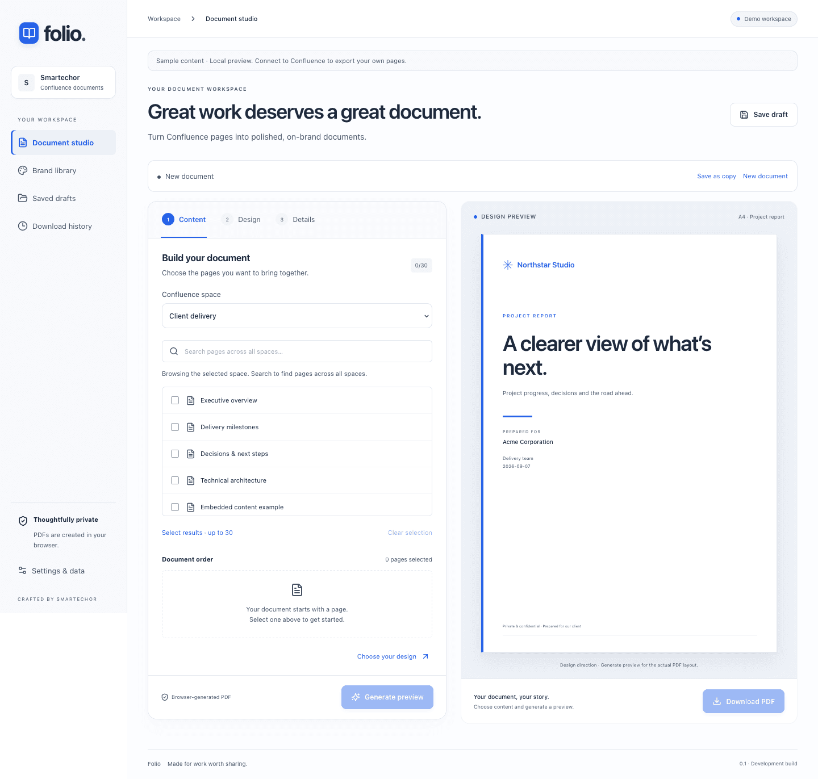Viewport: 818px width, 779px height.
Task: Go to Saved drafts in sidebar
Action: 63,198
